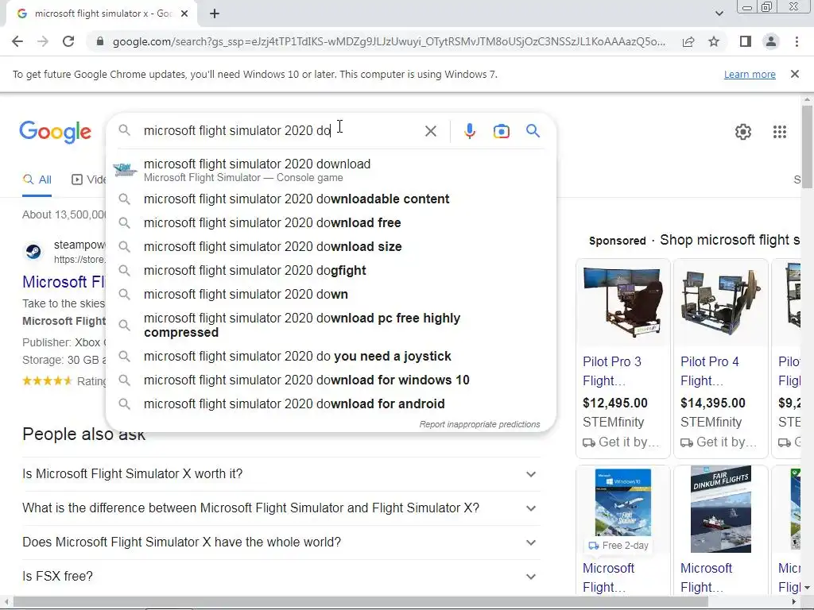Screen dimensions: 814x610
Task: Clear the search box text
Action: click(430, 131)
